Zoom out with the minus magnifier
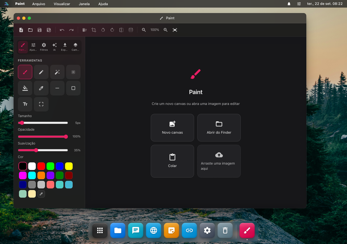 point(144,30)
